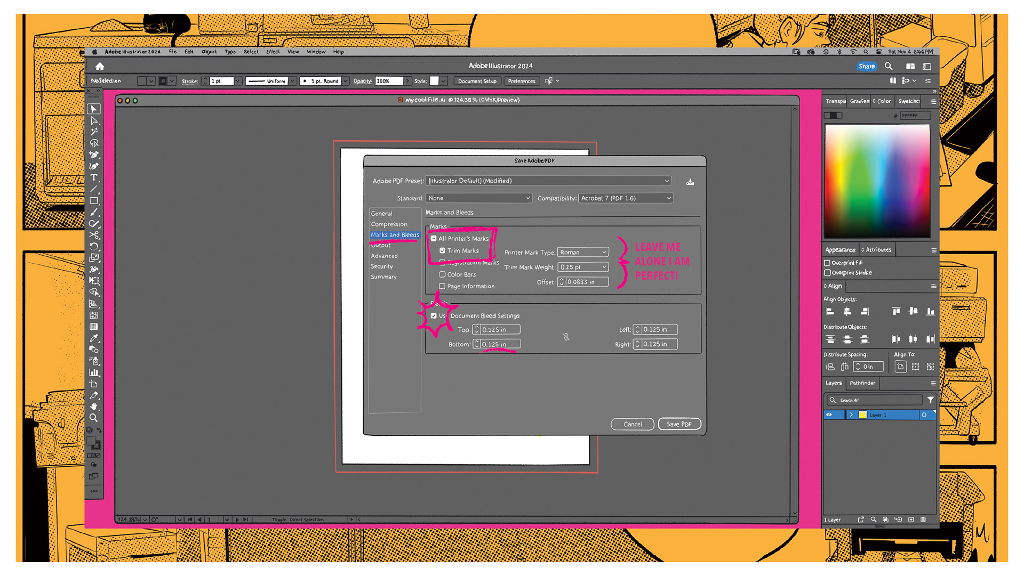Click the Illustrator home icon
The height and width of the screenshot is (576, 1024).
(x=100, y=67)
